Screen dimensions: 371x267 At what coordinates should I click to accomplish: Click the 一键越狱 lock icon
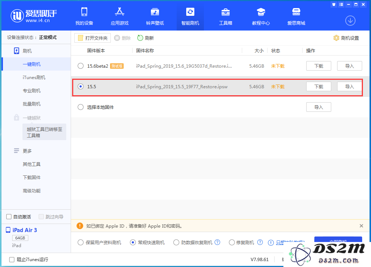tap(16, 118)
